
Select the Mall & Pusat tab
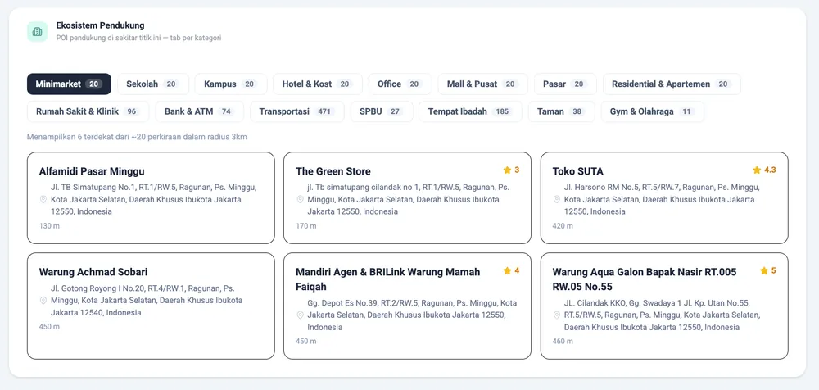482,84
